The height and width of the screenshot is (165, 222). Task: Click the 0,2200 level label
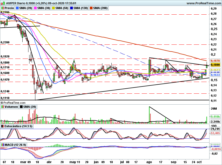[x=5, y=42]
